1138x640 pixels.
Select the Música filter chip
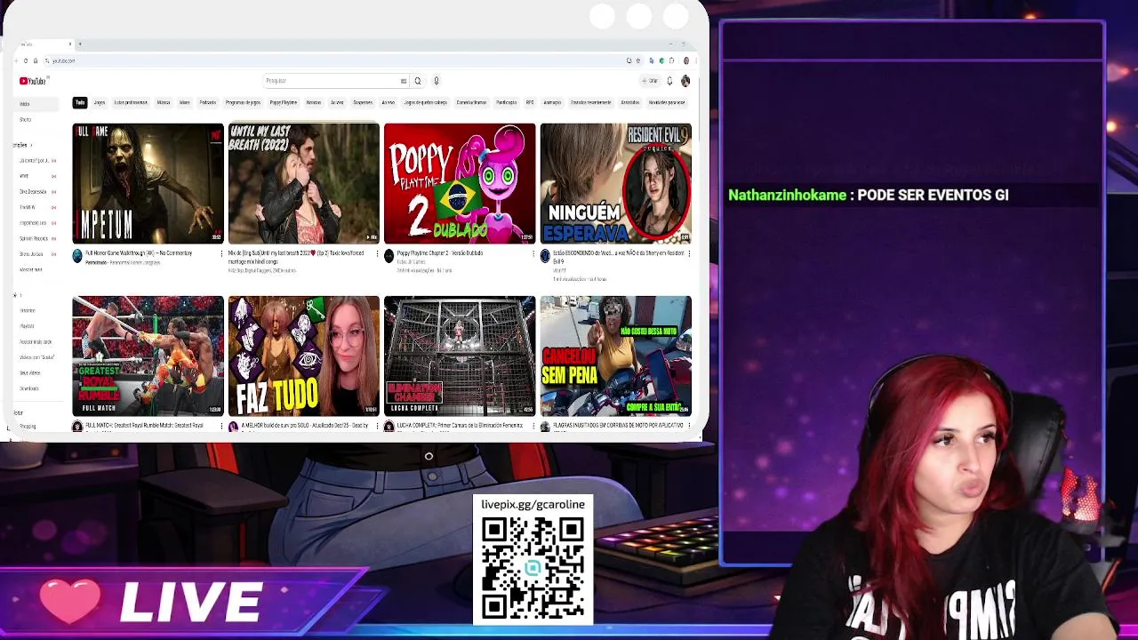pos(164,102)
